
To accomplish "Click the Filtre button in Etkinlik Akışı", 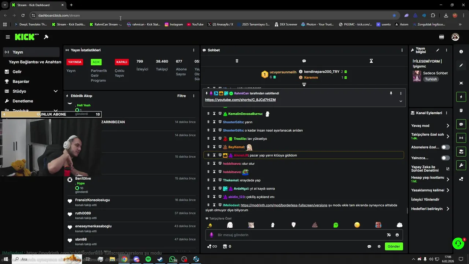I will 181,96.
